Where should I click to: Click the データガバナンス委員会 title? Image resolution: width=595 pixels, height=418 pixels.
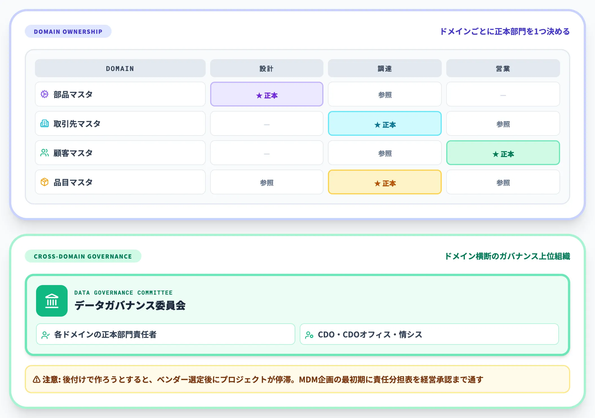[130, 305]
